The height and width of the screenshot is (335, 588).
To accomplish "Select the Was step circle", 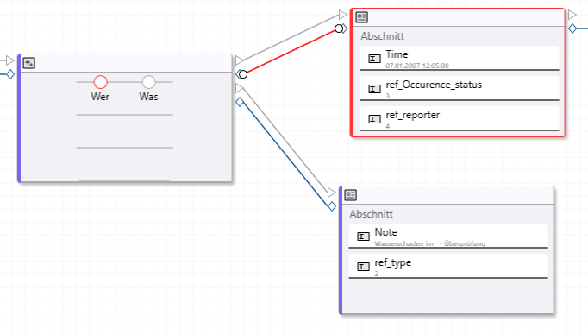I will pyautogui.click(x=148, y=82).
